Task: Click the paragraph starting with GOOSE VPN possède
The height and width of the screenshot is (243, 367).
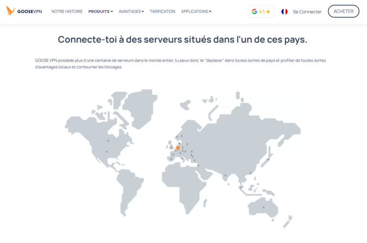Action: coord(181,64)
